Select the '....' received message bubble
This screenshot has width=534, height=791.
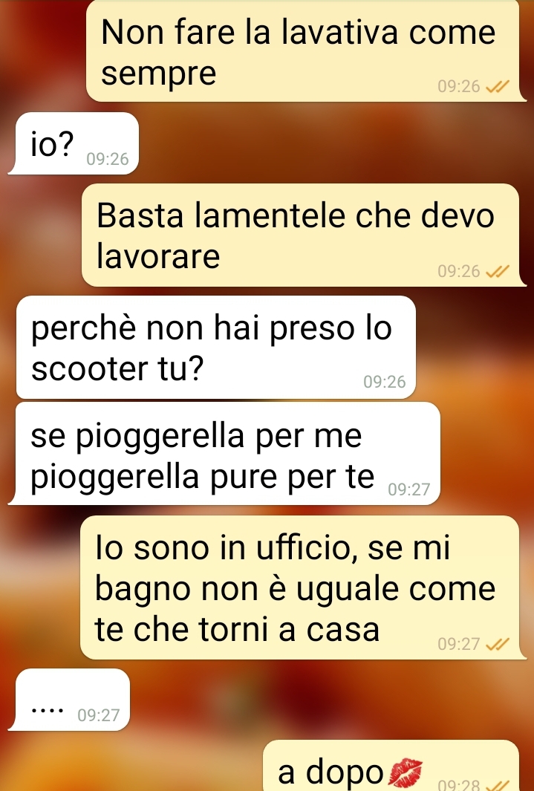(x=69, y=700)
